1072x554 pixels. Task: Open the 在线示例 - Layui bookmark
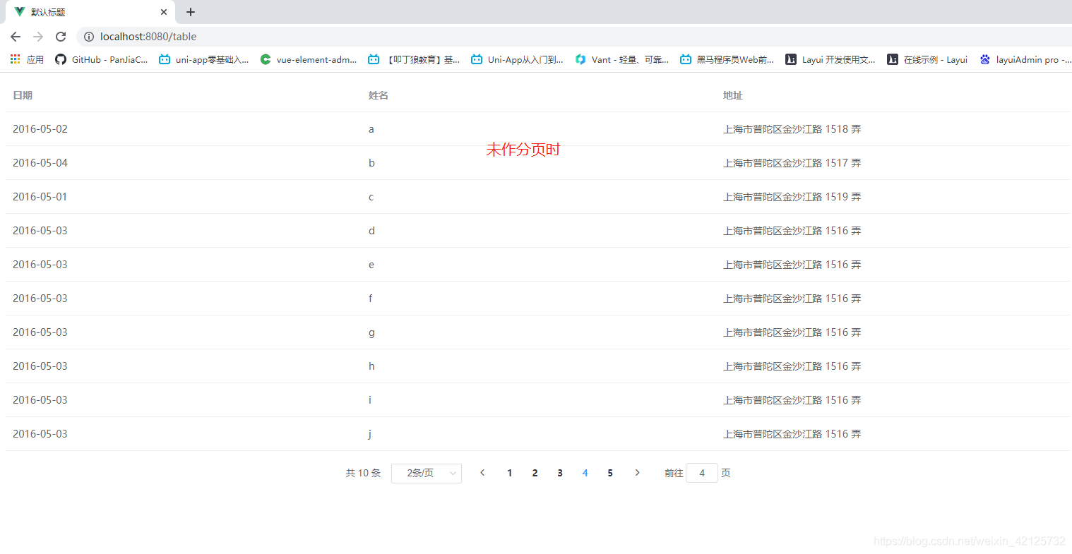[x=927, y=59]
